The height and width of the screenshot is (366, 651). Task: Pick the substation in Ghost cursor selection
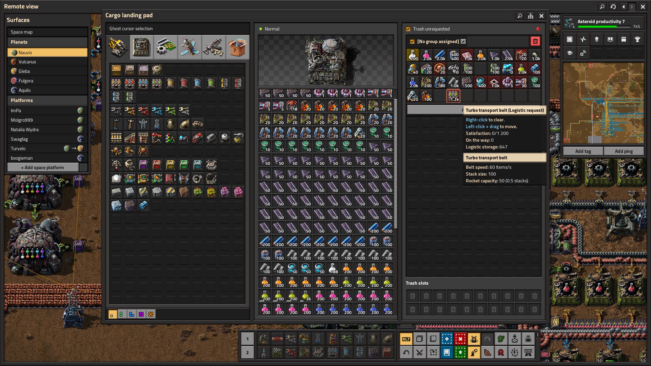pyautogui.click(x=157, y=124)
